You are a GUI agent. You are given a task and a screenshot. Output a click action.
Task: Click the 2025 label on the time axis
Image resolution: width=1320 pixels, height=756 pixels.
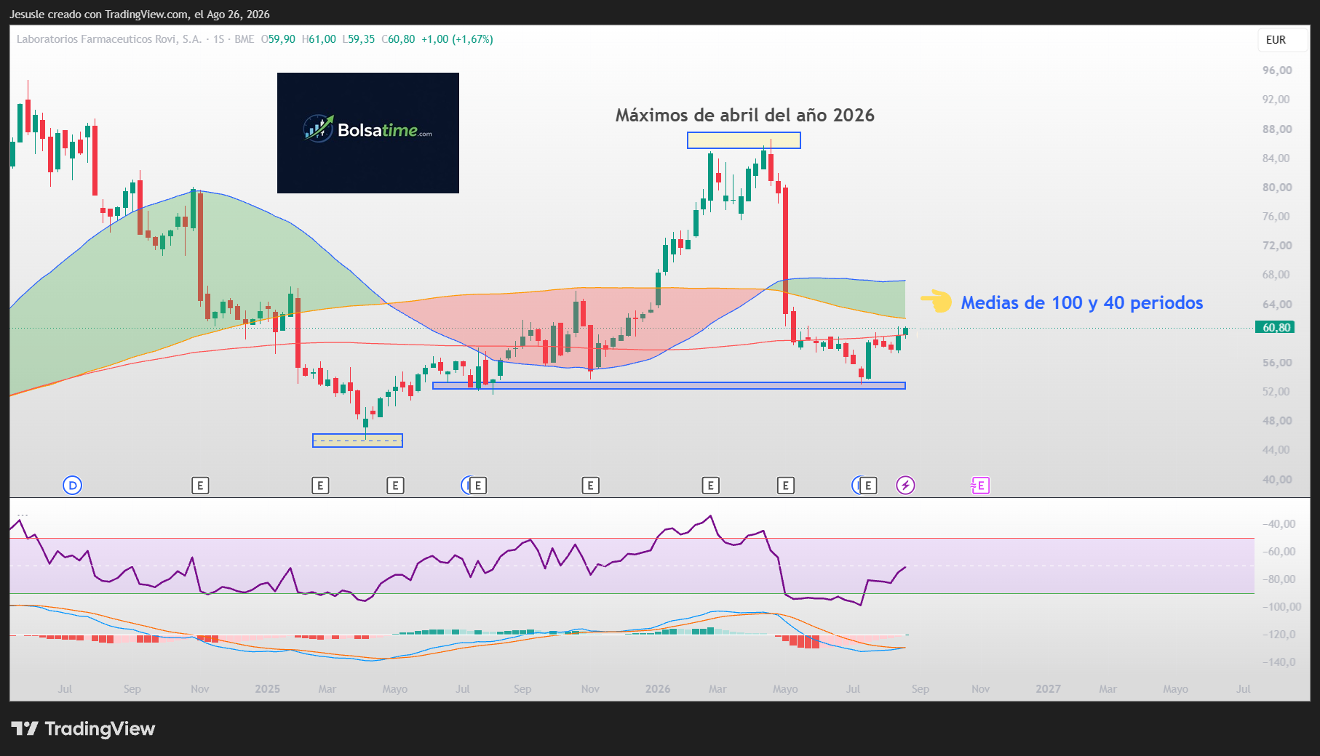coord(267,689)
